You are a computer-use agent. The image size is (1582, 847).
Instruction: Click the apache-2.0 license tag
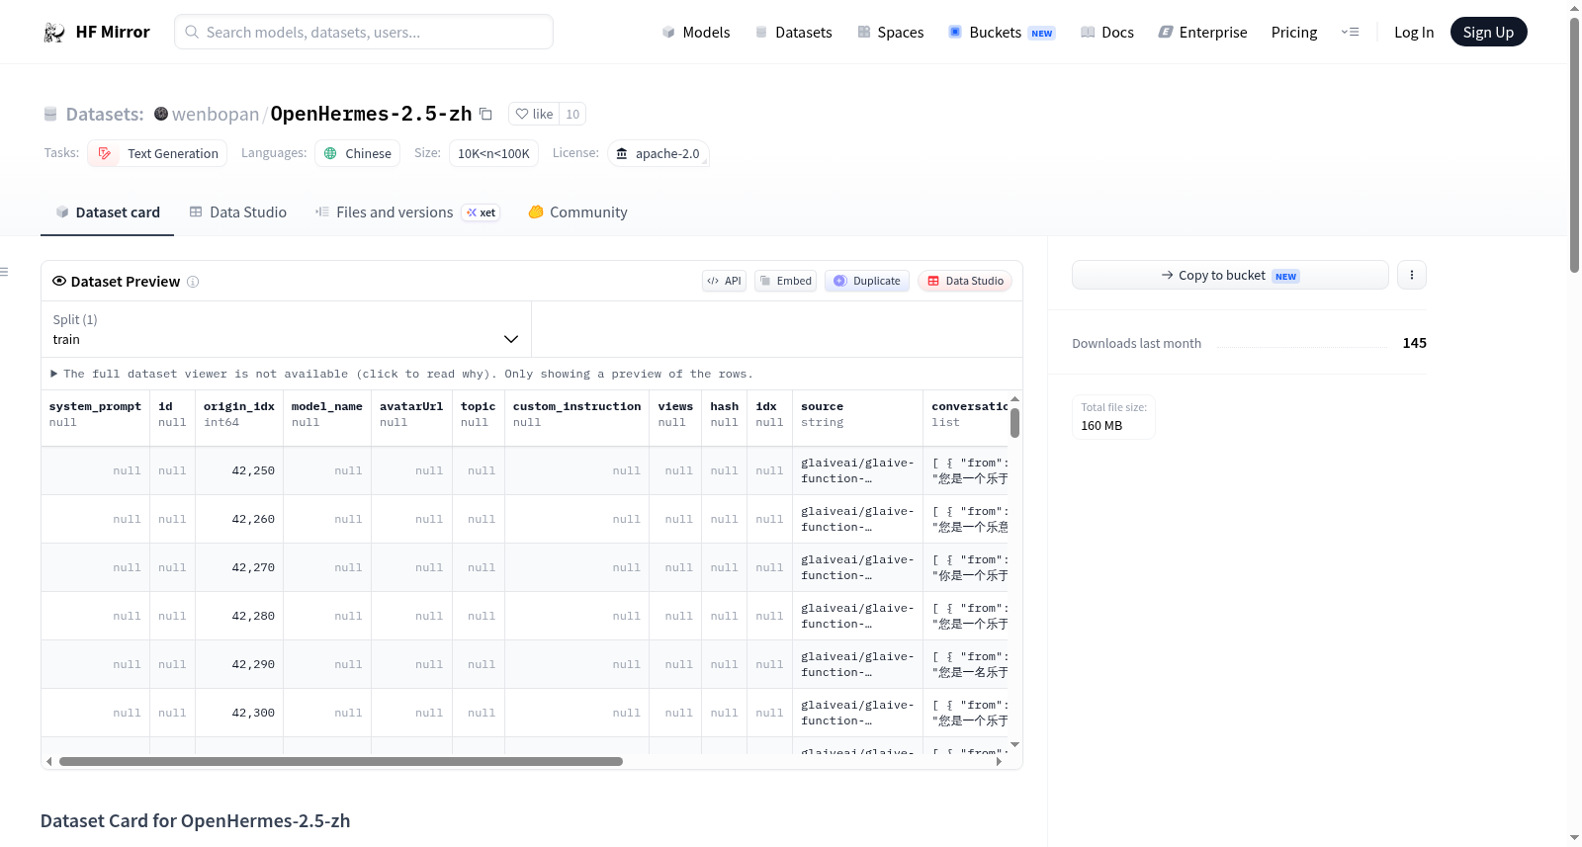pos(658,153)
